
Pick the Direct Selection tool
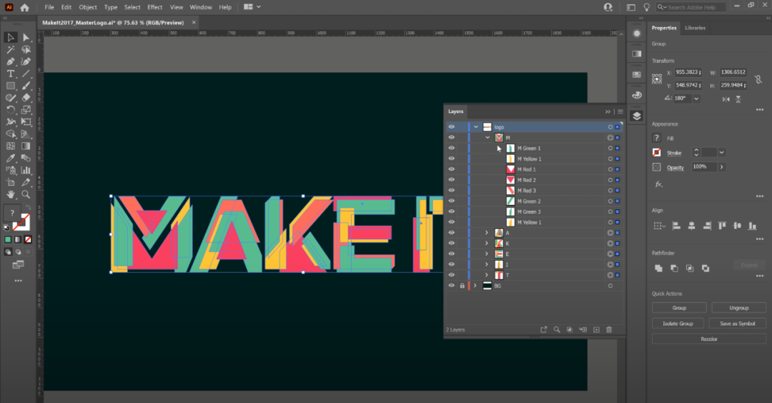pyautogui.click(x=26, y=37)
